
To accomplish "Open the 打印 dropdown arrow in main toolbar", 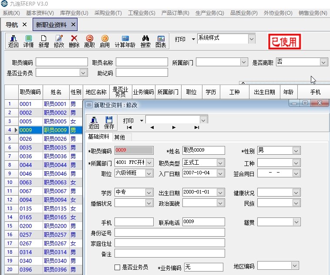I will (193, 39).
